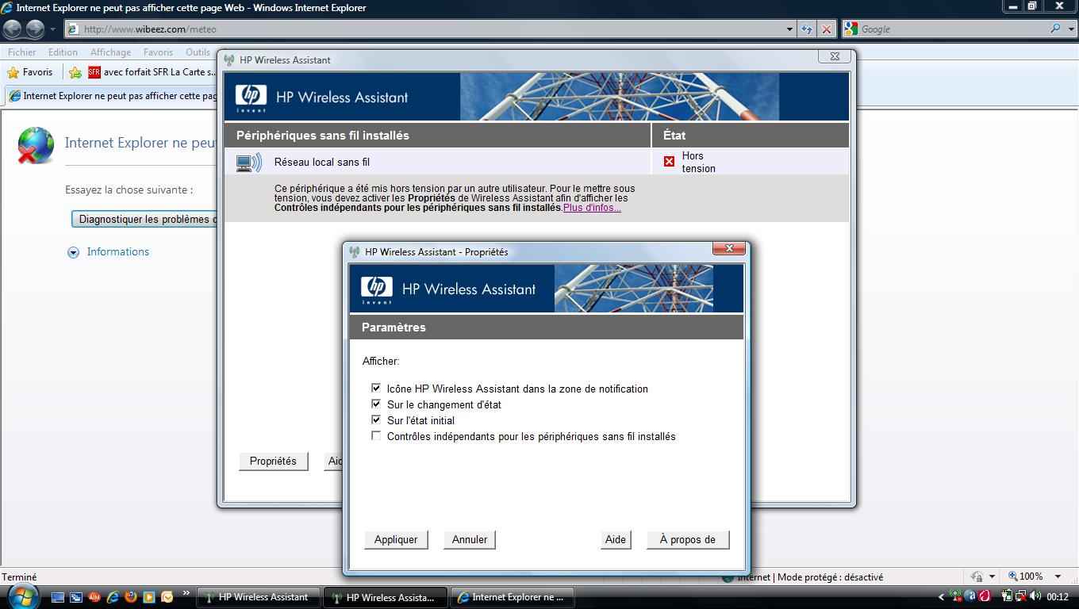Toggle the "Sur le changement d'état" checkbox
Image resolution: width=1079 pixels, height=609 pixels.
376,404
